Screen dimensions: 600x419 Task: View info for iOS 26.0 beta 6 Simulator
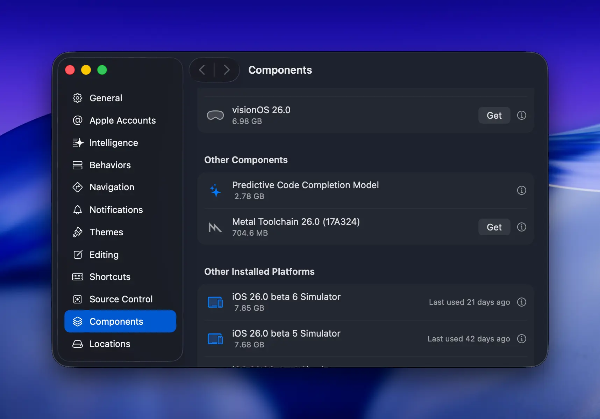pos(521,302)
